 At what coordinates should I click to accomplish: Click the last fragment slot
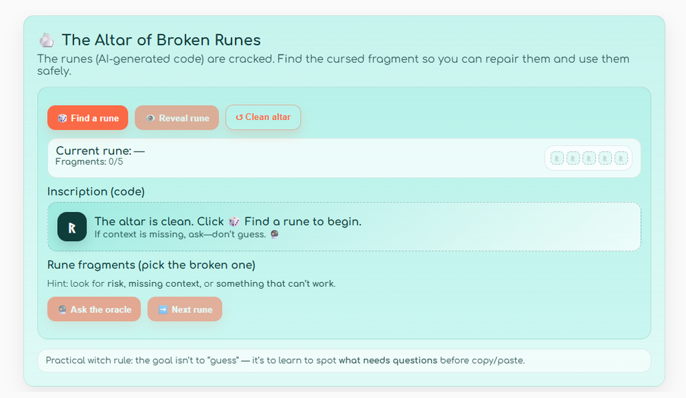coord(621,158)
